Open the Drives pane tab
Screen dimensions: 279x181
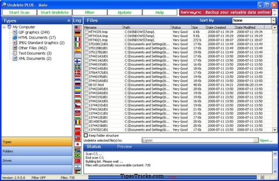coord(37,161)
